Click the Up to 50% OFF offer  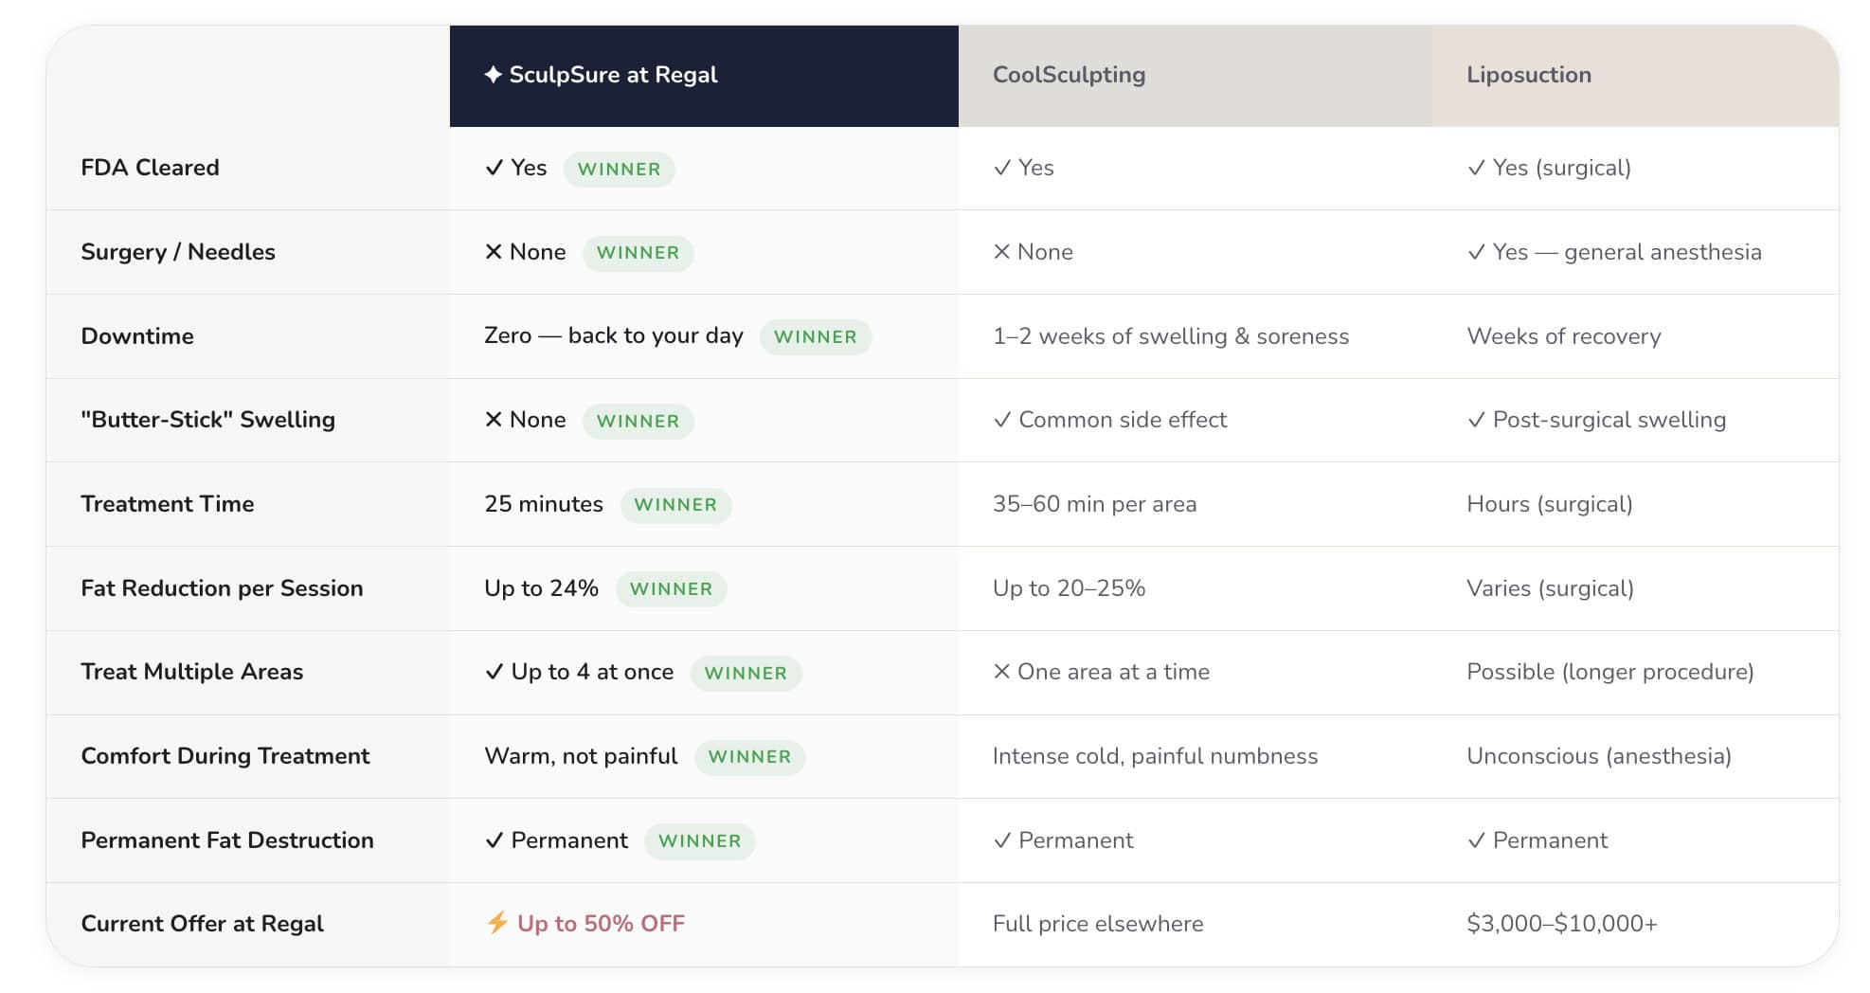point(601,924)
